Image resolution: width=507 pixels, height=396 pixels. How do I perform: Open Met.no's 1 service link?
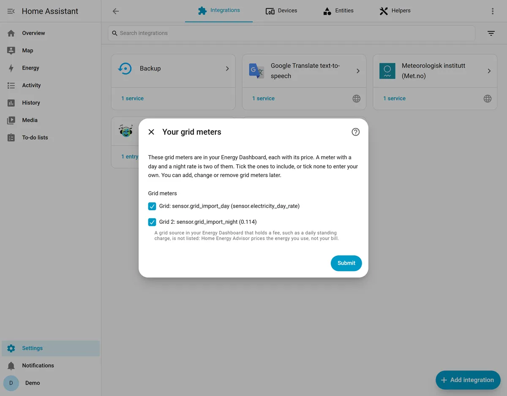pos(394,98)
